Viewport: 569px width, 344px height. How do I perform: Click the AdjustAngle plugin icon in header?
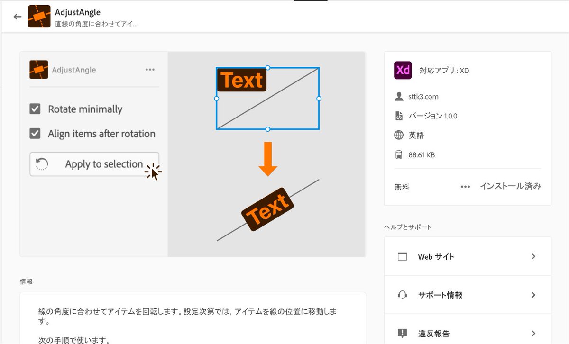coord(39,17)
